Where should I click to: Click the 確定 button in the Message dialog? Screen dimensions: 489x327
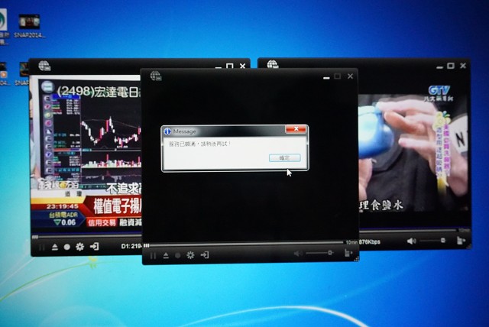[285, 157]
